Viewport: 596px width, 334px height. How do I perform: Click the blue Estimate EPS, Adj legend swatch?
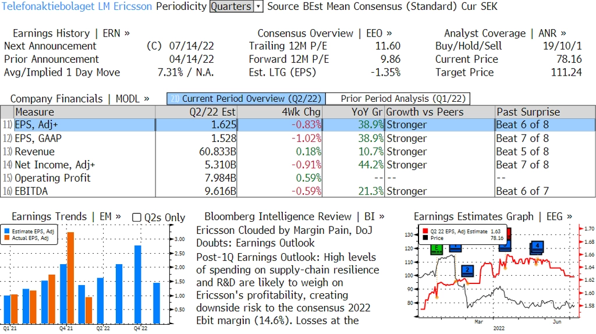point(7,231)
